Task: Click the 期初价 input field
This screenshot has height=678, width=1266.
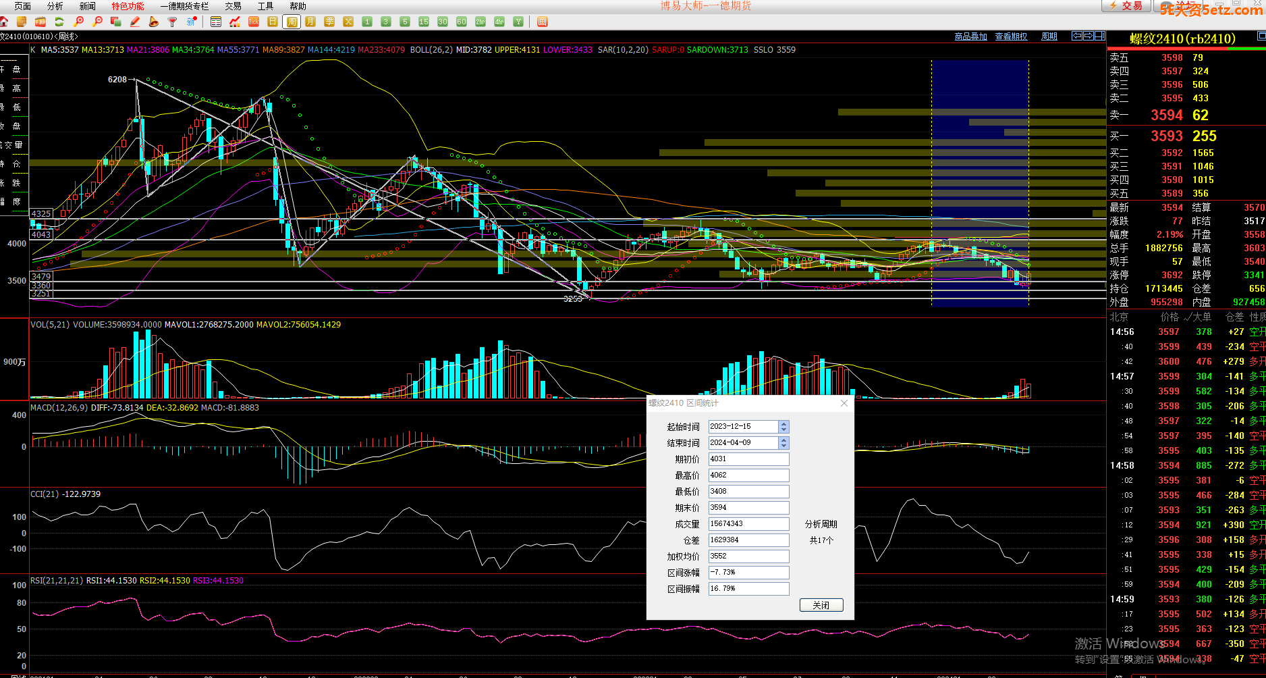Action: coord(748,459)
